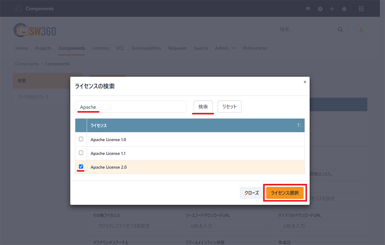Click the リセット button
The image size is (385, 245).
tap(229, 107)
